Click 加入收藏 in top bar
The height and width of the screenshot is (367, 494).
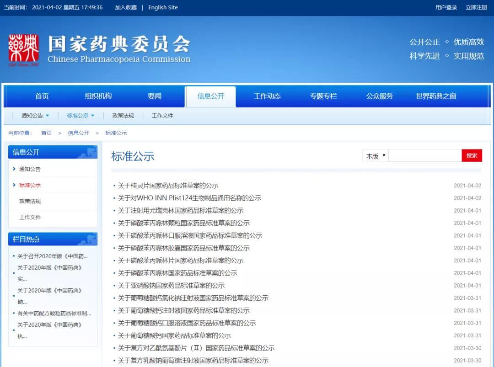[126, 7]
